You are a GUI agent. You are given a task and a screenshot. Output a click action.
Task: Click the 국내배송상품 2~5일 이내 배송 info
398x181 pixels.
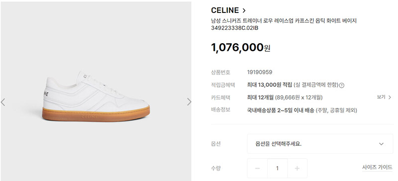coord(281,111)
